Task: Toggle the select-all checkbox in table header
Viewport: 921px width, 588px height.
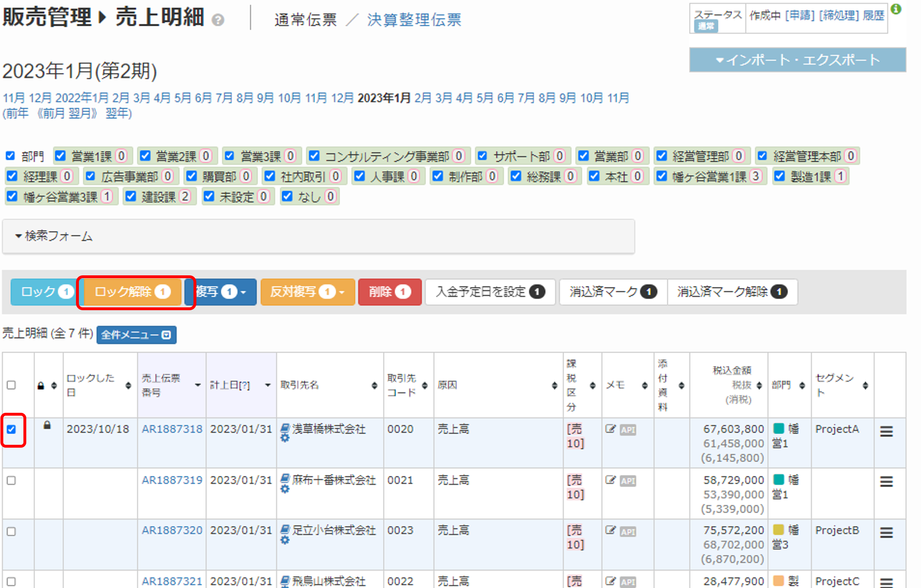Action: [x=12, y=385]
